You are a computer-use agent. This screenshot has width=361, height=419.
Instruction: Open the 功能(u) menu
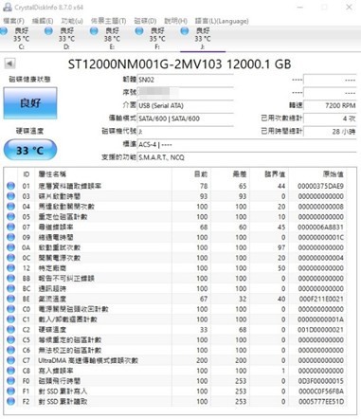(x=72, y=21)
